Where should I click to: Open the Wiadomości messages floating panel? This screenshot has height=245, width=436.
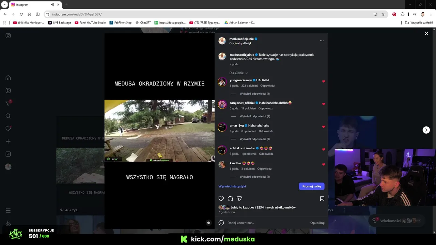(396, 220)
